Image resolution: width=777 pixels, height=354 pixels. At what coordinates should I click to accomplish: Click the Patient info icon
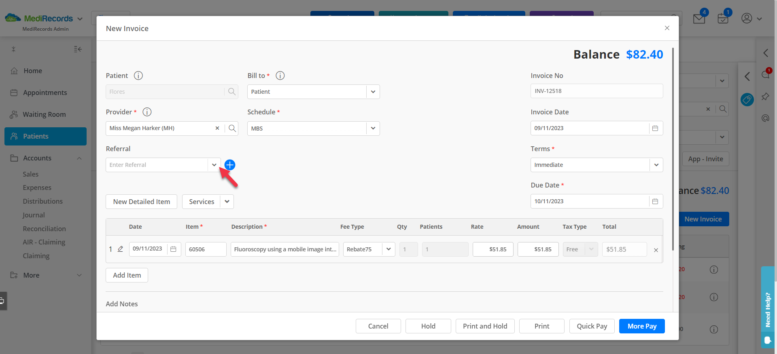point(138,76)
